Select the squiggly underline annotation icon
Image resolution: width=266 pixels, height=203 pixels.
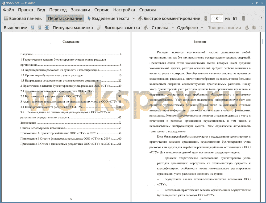40,27
